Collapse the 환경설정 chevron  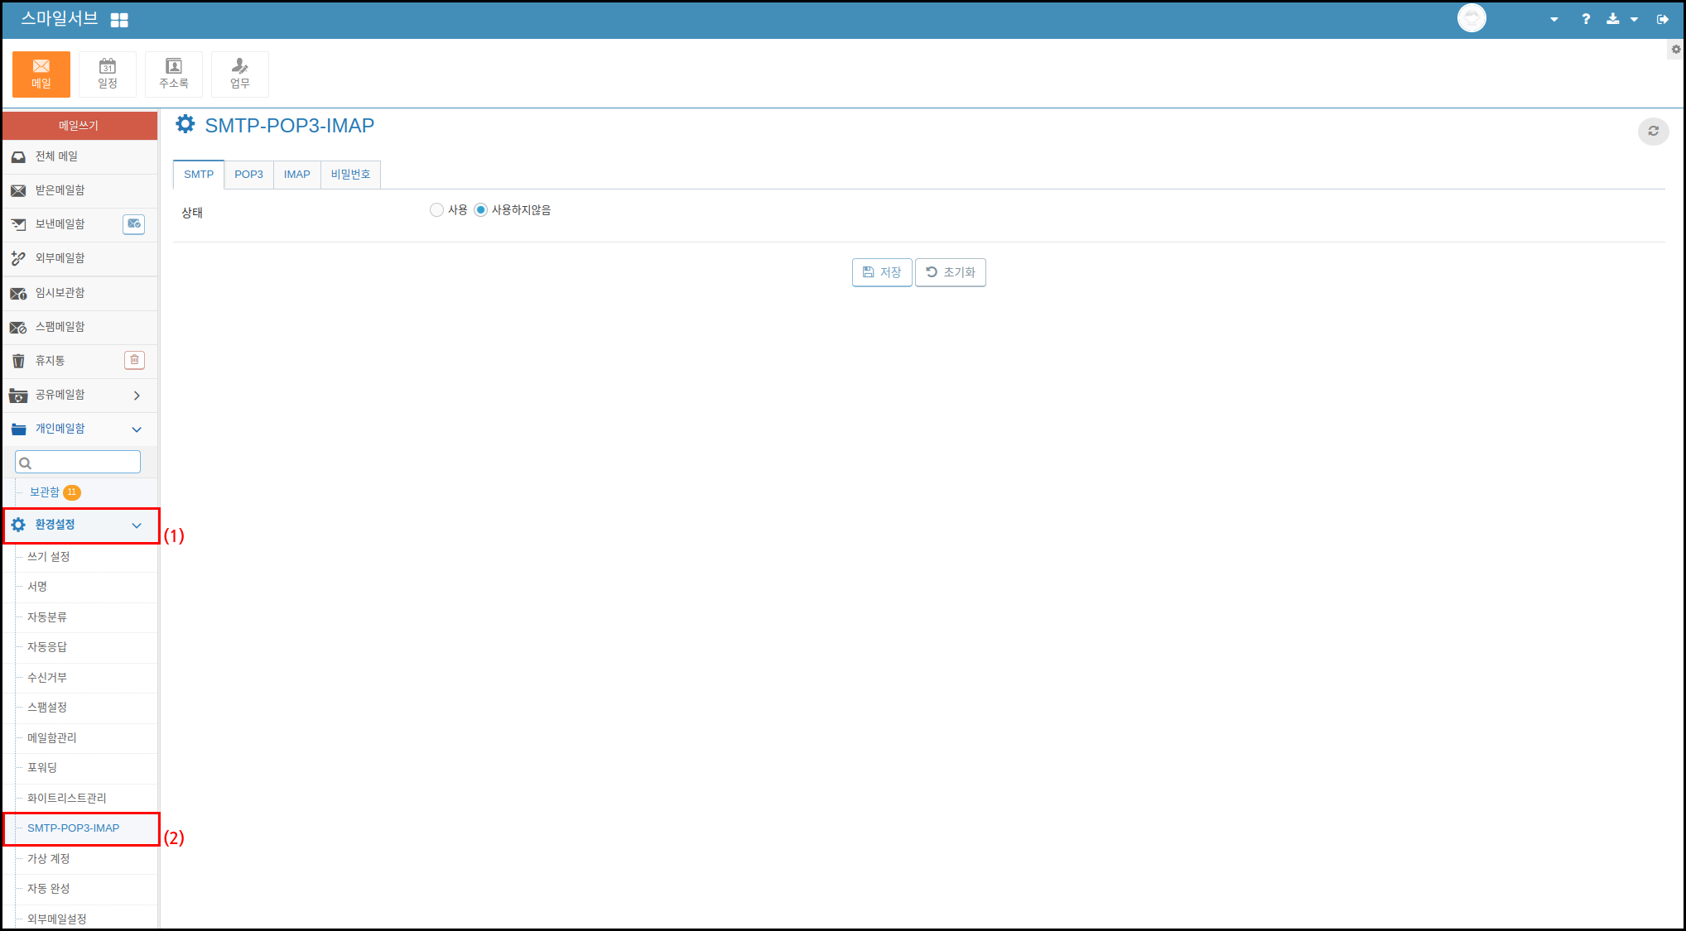(x=137, y=525)
